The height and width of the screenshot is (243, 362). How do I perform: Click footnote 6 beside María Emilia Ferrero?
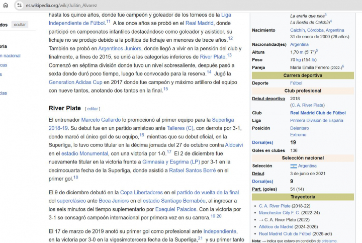coord(343,66)
